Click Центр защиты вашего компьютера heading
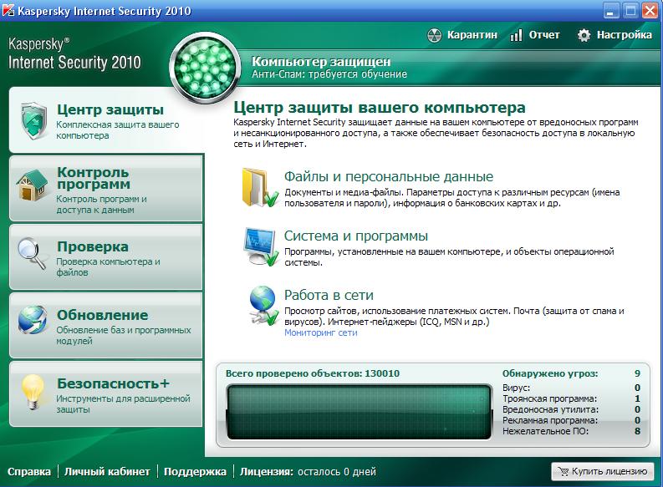The width and height of the screenshot is (663, 487). 380,108
